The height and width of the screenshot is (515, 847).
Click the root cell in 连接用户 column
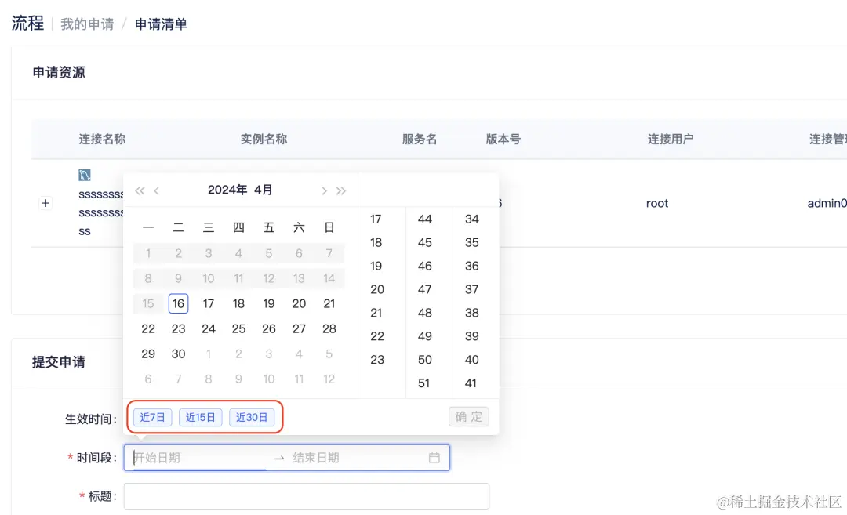[657, 204]
